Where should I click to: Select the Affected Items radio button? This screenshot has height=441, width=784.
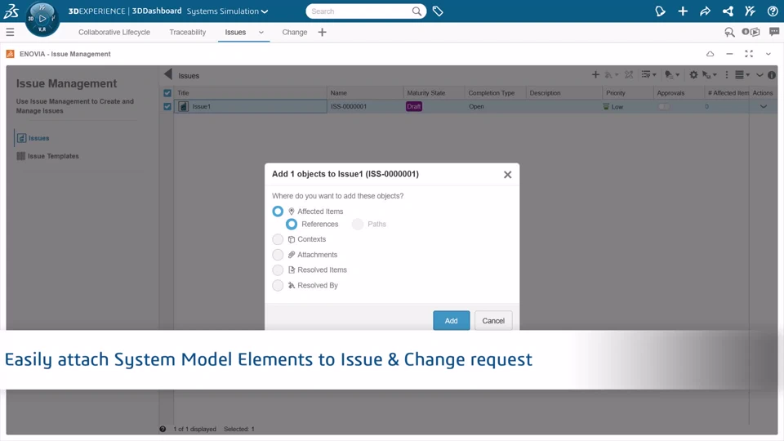[278, 211]
